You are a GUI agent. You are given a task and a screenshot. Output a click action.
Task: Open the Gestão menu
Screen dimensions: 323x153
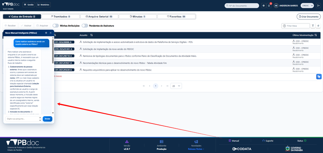click(29, 4)
